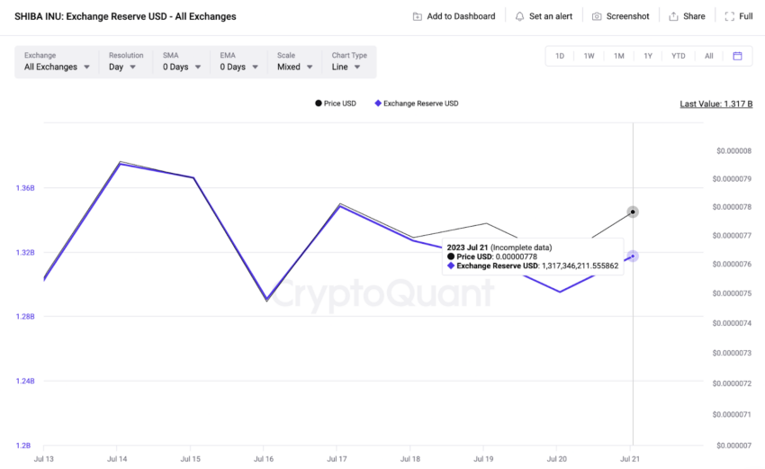Select the 1W time range tab
The height and width of the screenshot is (469, 765).
[x=589, y=56]
